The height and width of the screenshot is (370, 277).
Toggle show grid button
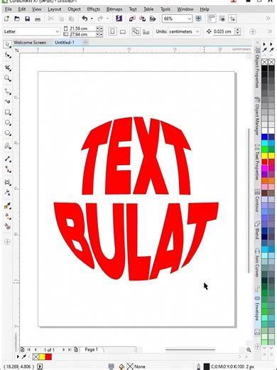(222, 18)
